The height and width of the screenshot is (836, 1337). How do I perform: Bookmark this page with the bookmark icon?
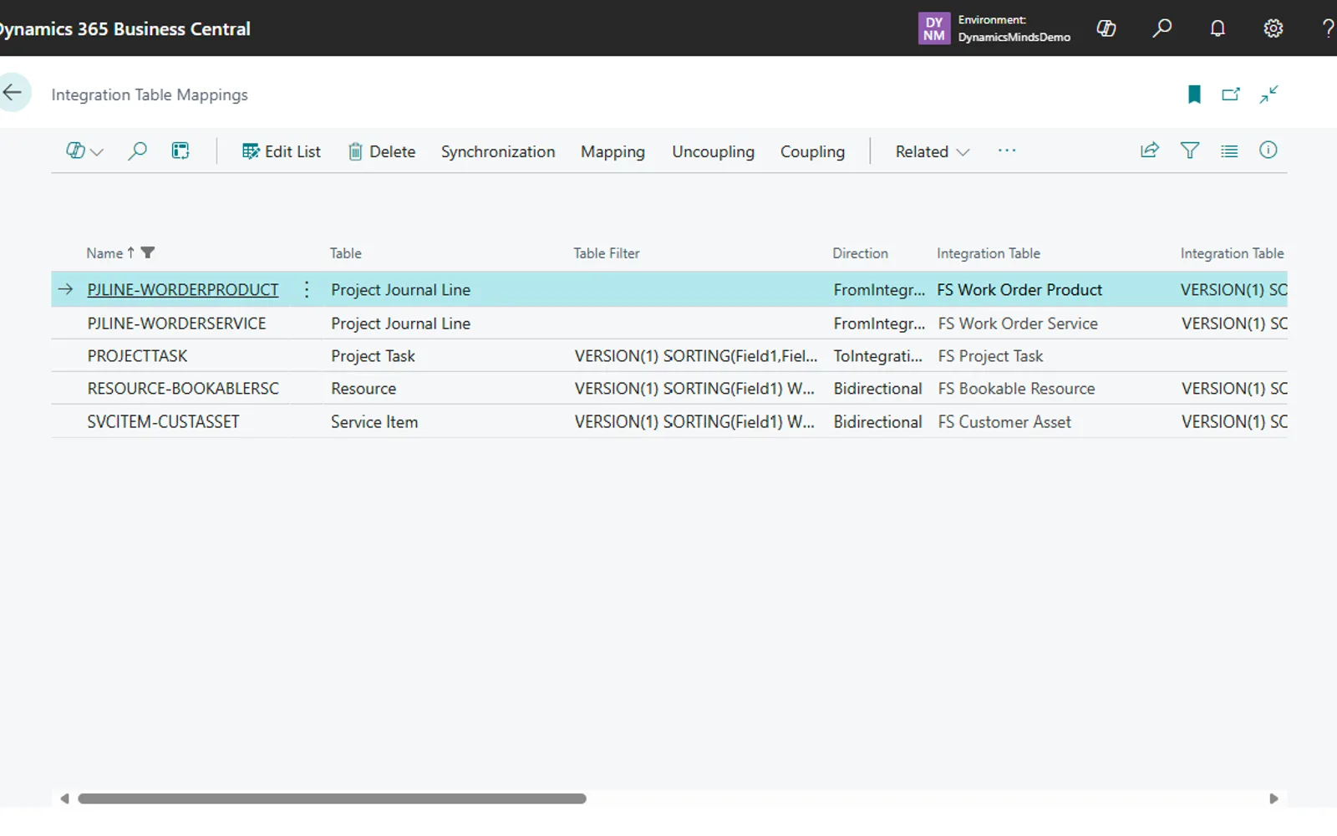point(1194,94)
